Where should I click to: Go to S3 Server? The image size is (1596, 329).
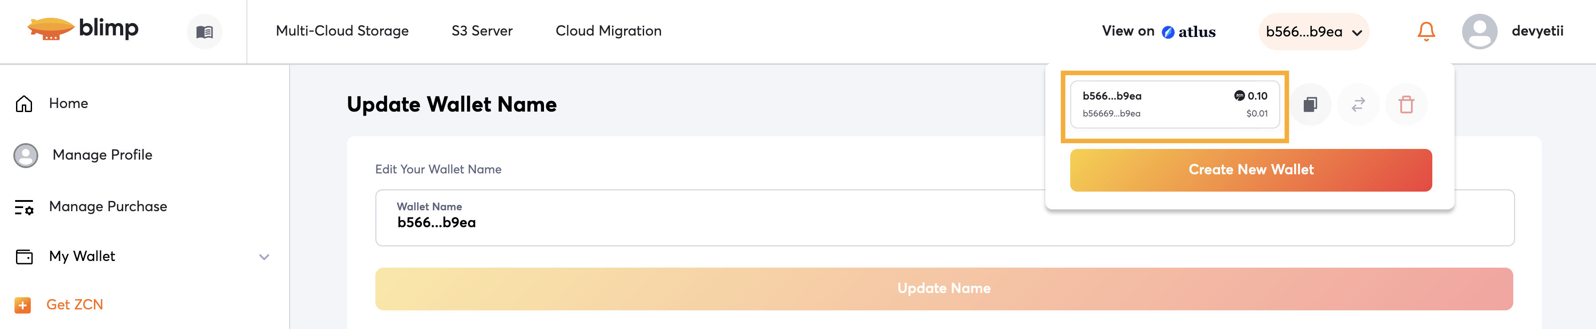[x=481, y=31]
